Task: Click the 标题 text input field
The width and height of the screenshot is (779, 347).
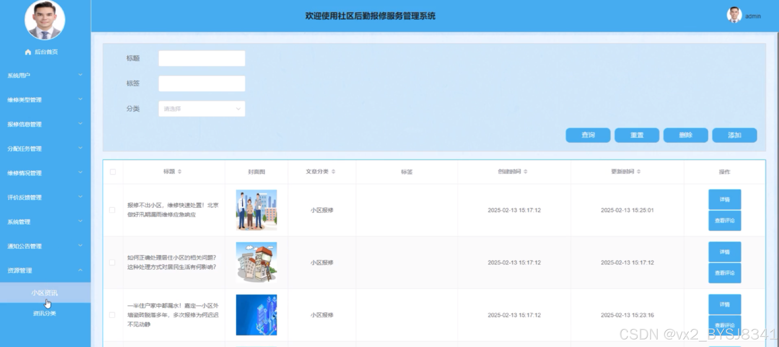Action: tap(202, 58)
